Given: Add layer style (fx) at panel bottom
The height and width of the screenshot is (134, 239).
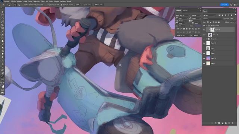Looking at the screenshot, I should 216,123.
